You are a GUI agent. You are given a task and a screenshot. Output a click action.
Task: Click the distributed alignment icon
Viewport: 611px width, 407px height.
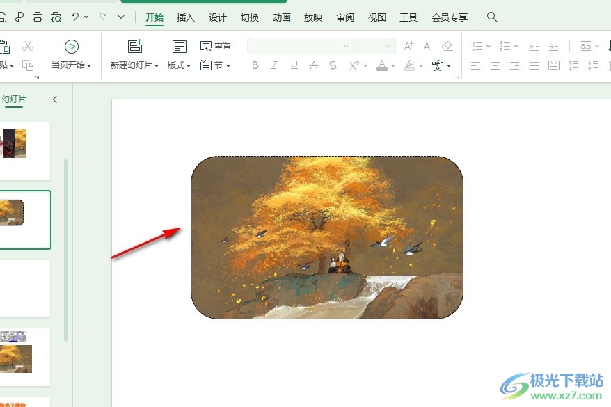coord(554,65)
